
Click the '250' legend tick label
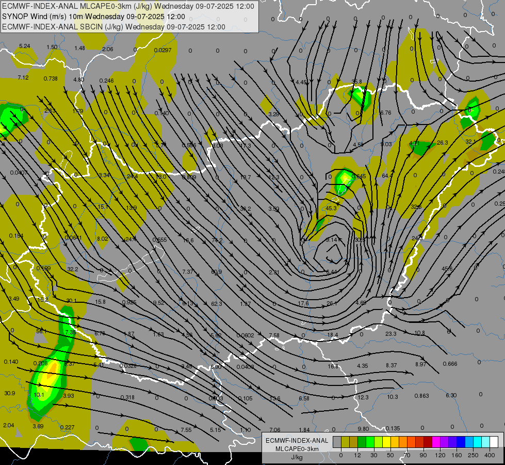[473, 455]
